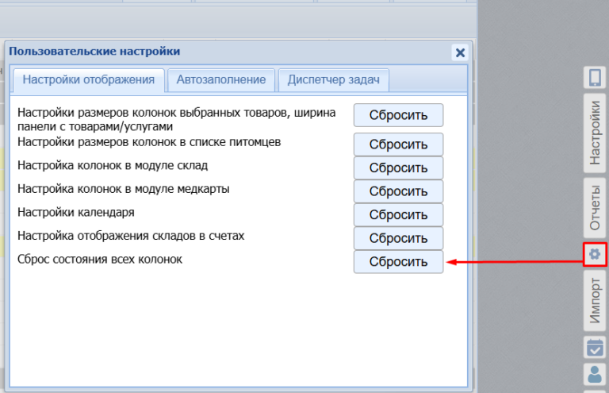Image resolution: width=609 pixels, height=393 pixels.
Task: Reset columns for the склад module
Action: (398, 168)
